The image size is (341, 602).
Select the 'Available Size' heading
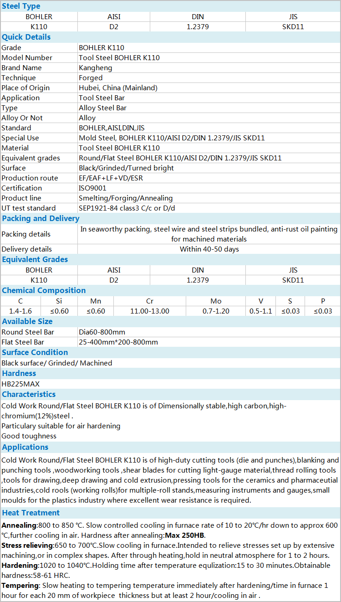(x=27, y=321)
